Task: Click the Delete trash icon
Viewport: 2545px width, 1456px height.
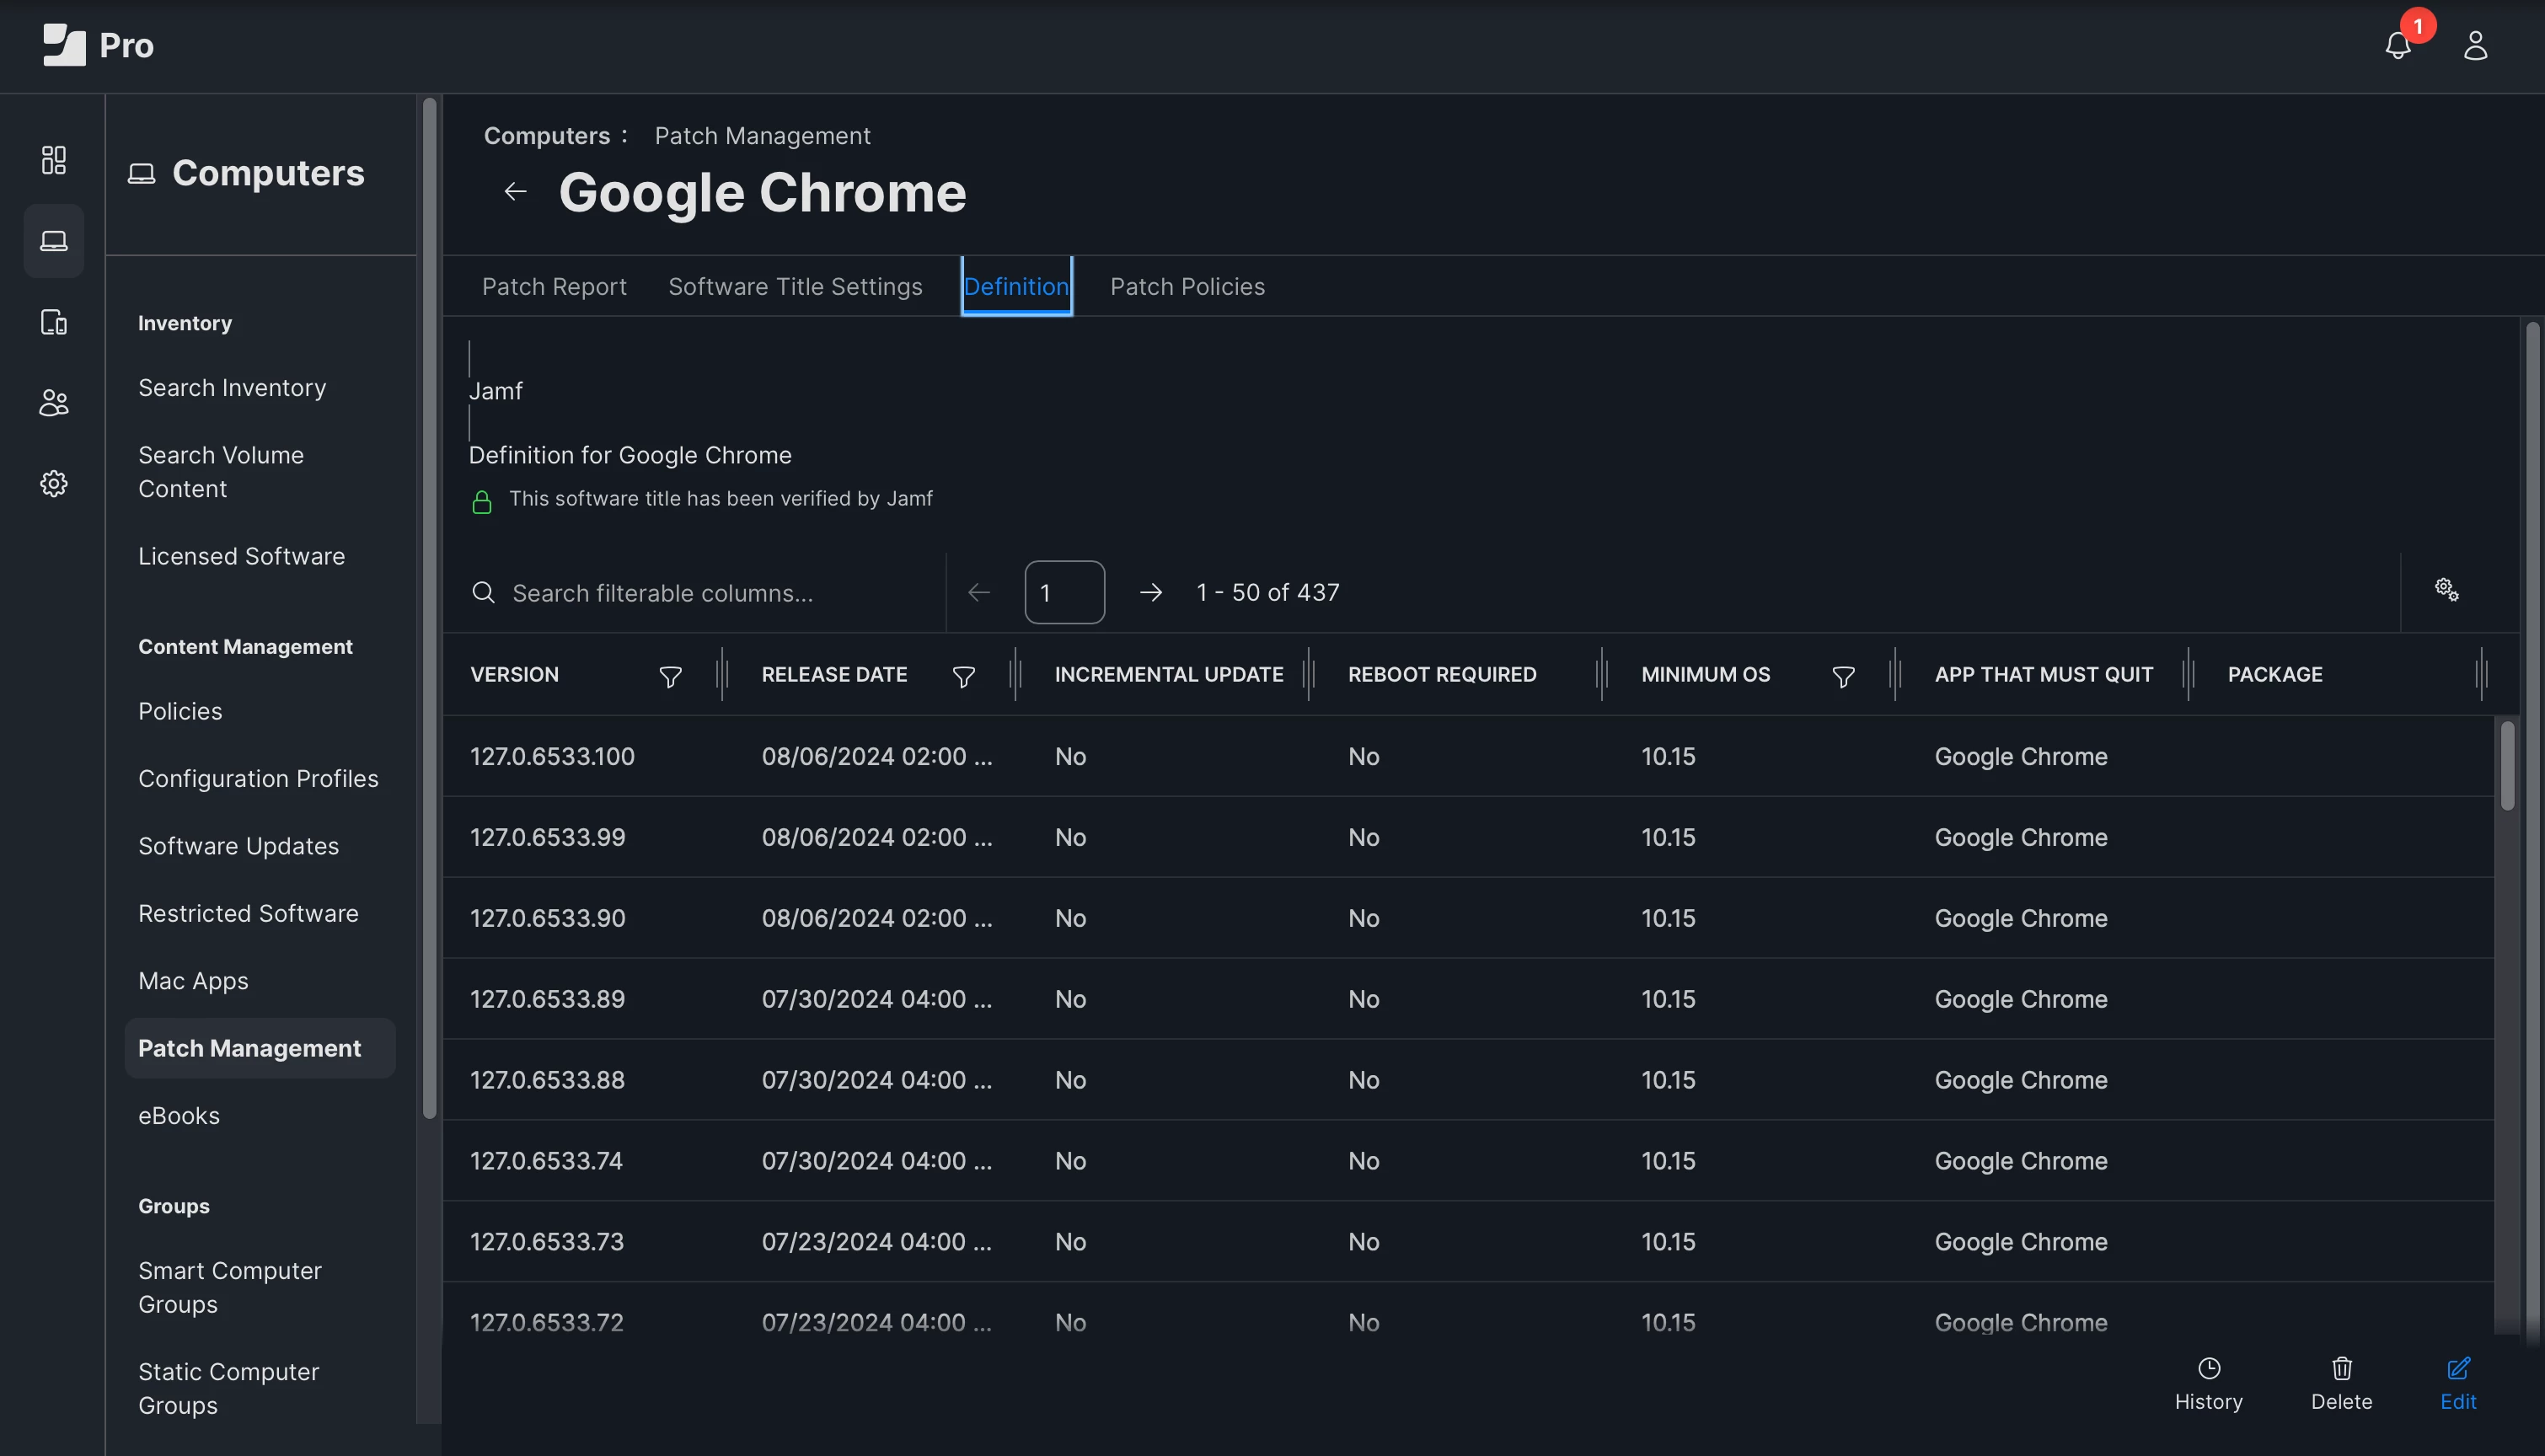Action: click(2341, 1368)
